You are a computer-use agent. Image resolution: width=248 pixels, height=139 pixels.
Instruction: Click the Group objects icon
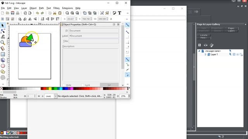coord(102,13)
